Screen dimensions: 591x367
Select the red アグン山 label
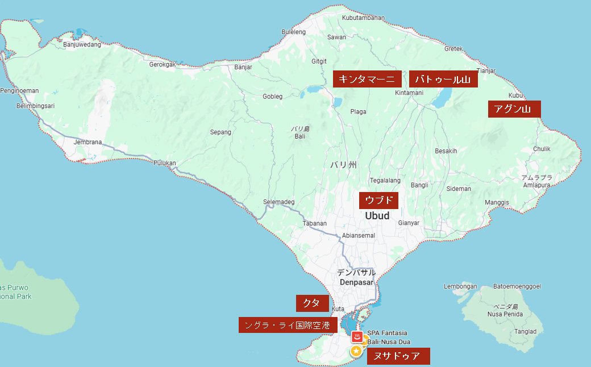pos(514,109)
